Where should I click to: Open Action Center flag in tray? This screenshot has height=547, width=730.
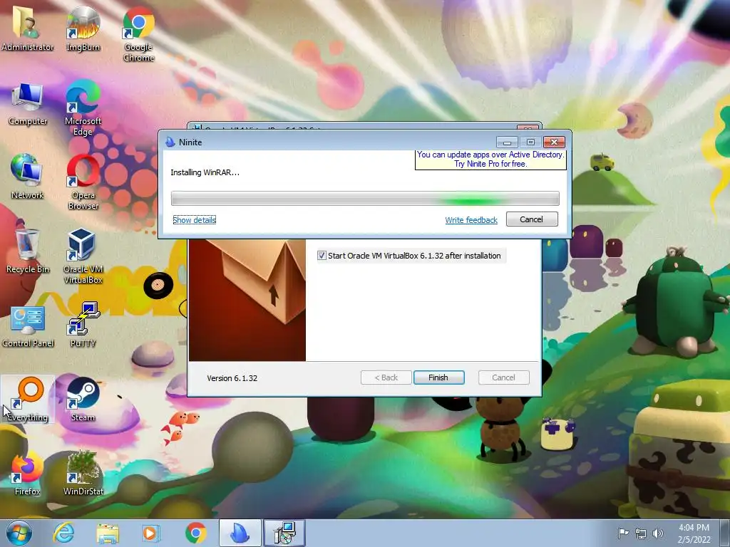tap(623, 533)
